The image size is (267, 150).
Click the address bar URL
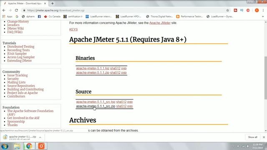[x=56, y=10]
